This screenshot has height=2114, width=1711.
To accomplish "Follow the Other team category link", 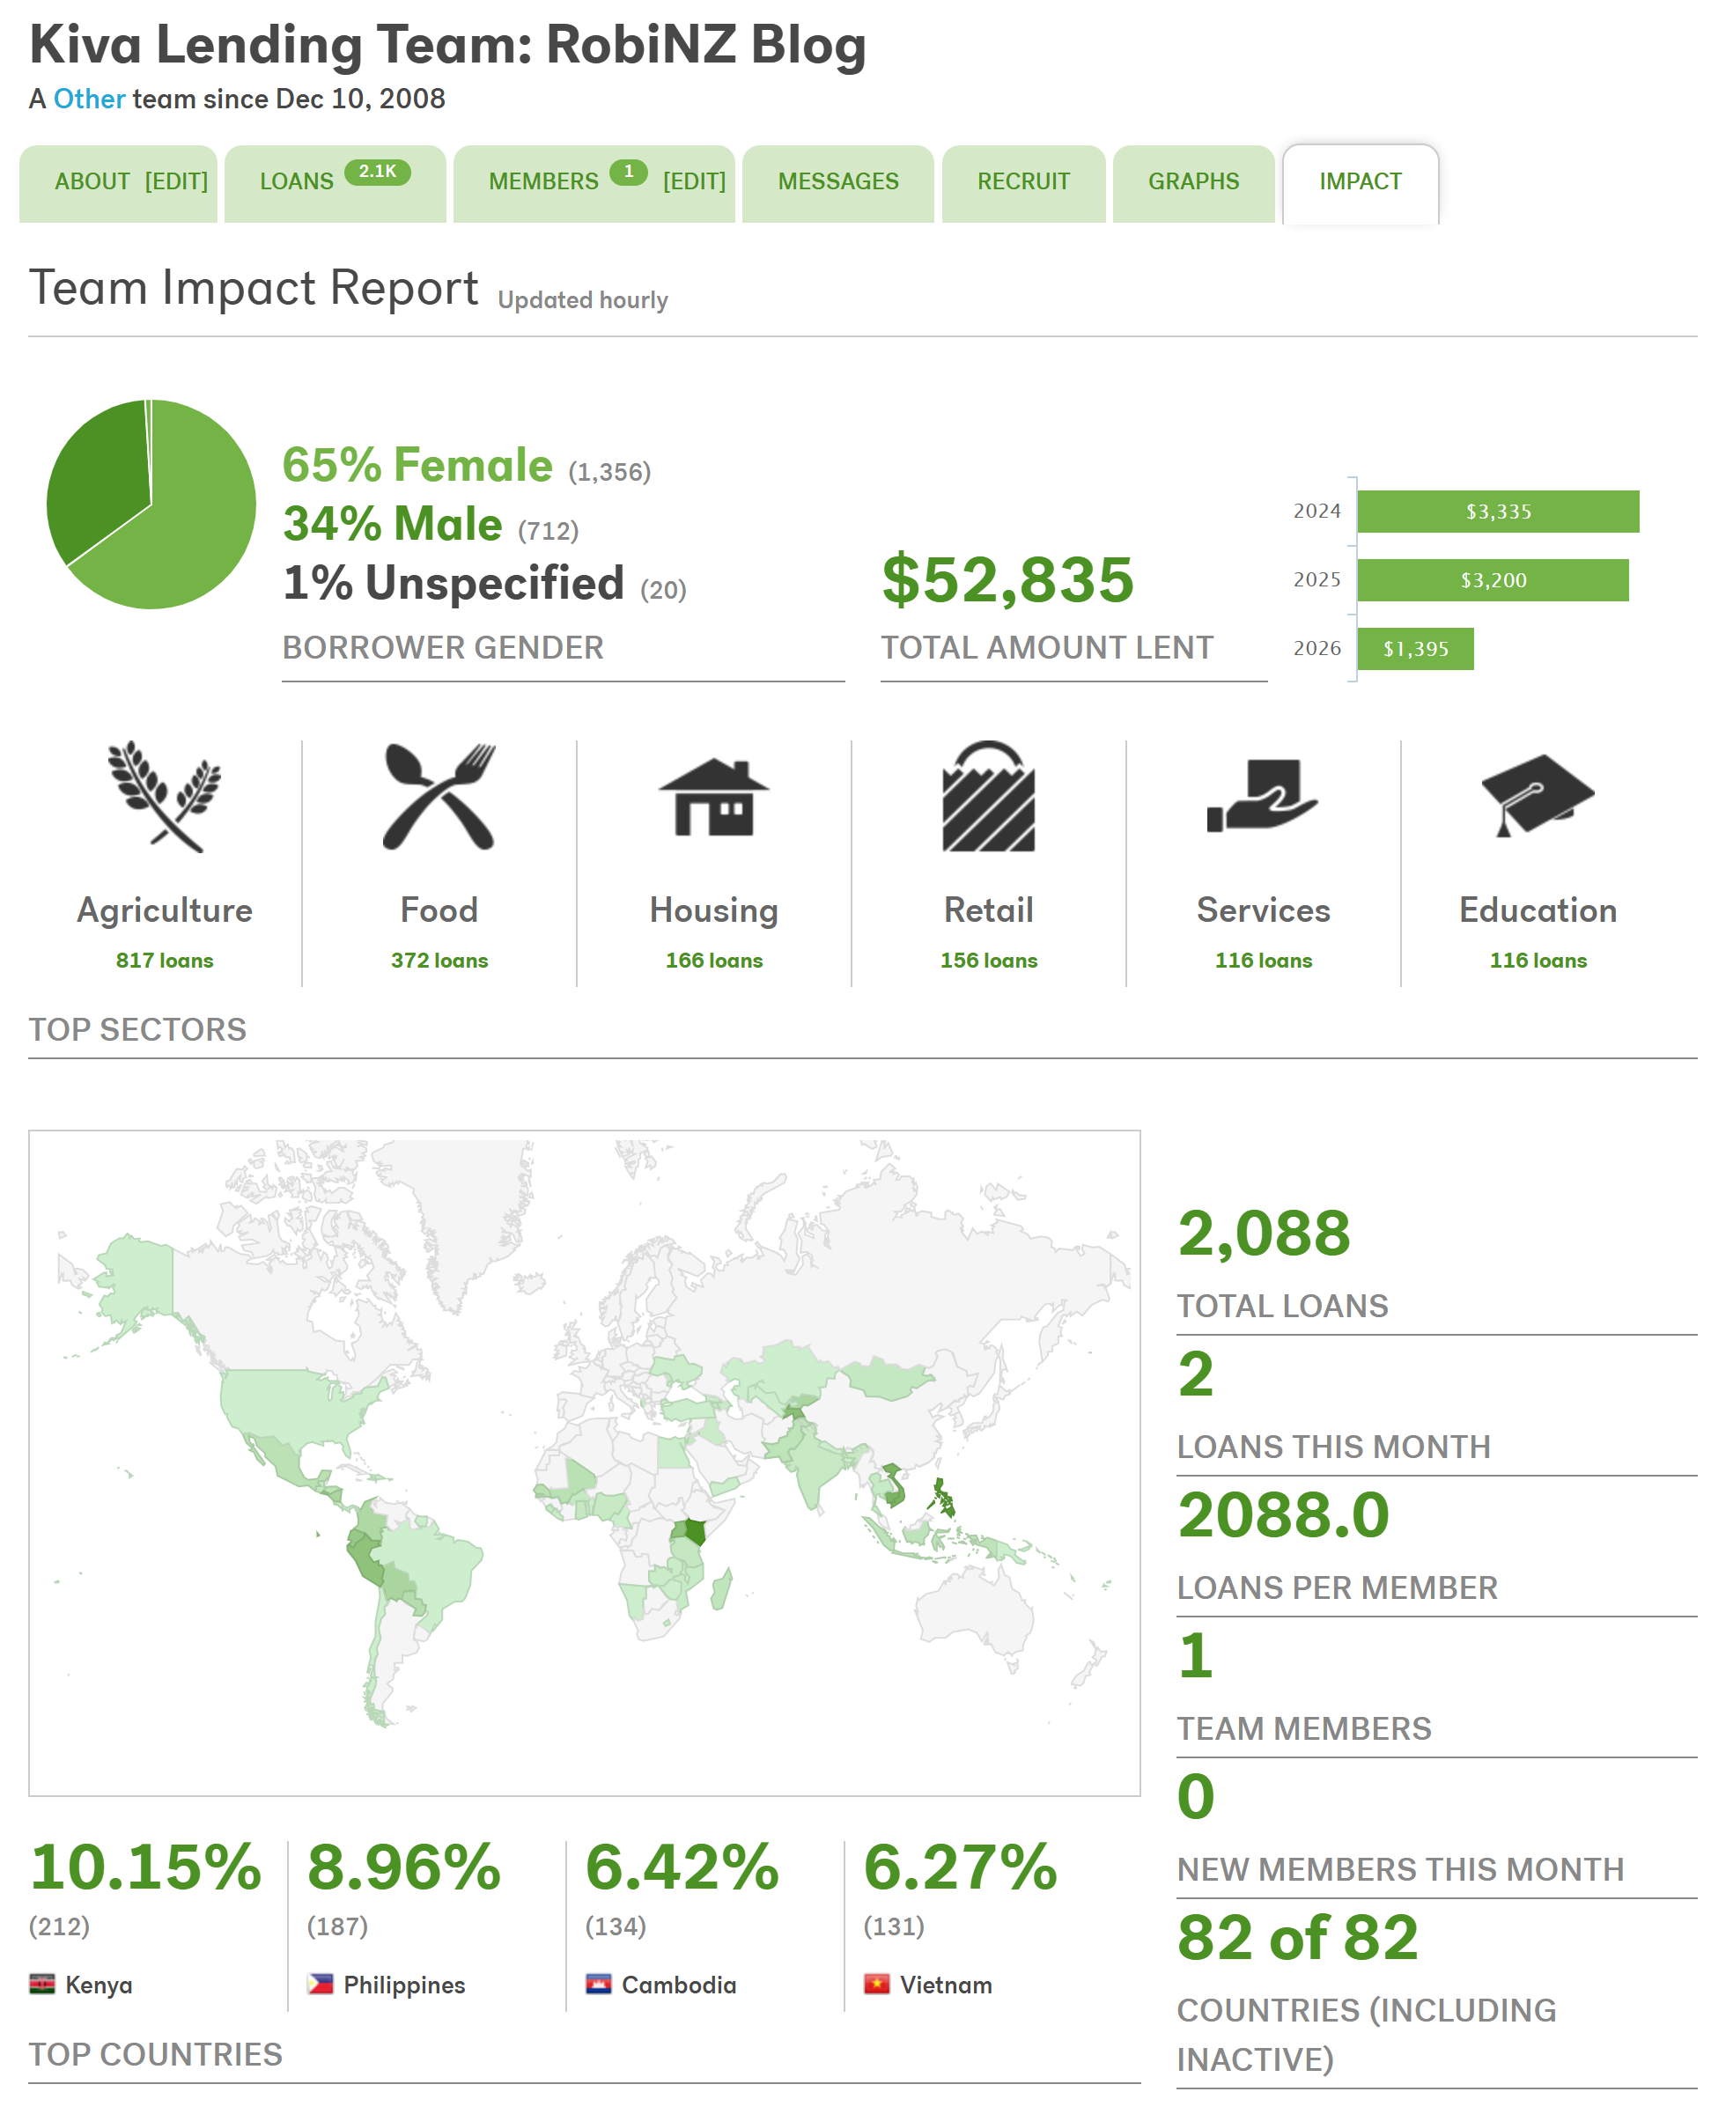I will coord(89,99).
